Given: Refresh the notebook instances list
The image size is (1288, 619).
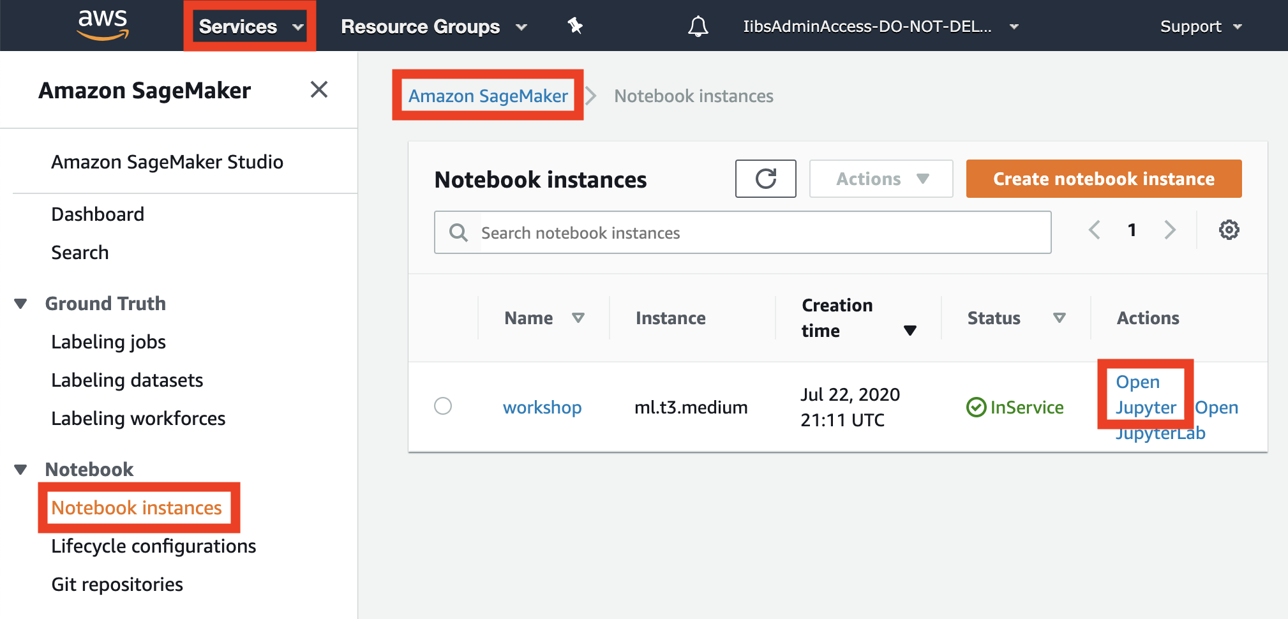Looking at the screenshot, I should [x=766, y=179].
